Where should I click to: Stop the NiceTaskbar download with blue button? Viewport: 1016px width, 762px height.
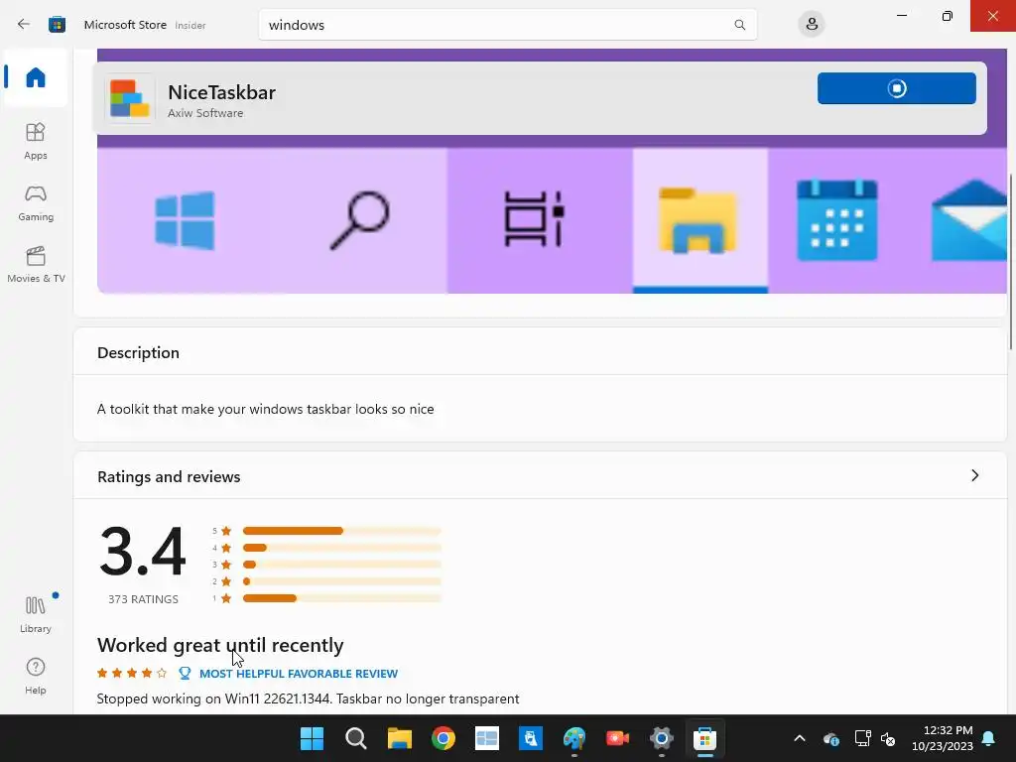[896, 88]
